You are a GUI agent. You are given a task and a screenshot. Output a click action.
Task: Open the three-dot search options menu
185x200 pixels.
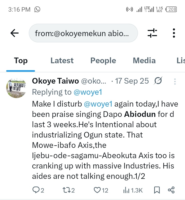174,33
